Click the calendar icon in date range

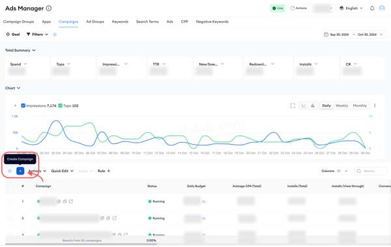pyautogui.click(x=326, y=35)
